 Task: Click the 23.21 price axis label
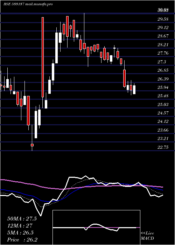163,139
